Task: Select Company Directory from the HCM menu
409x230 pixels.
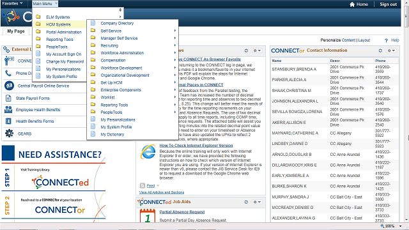Action: click(x=117, y=23)
